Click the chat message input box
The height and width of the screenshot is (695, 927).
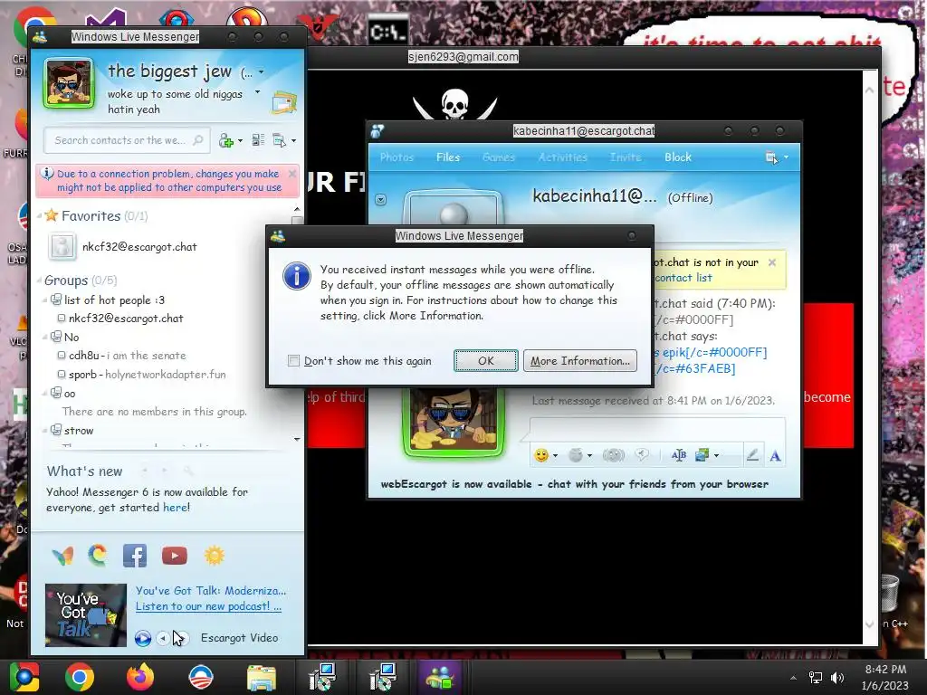657,428
